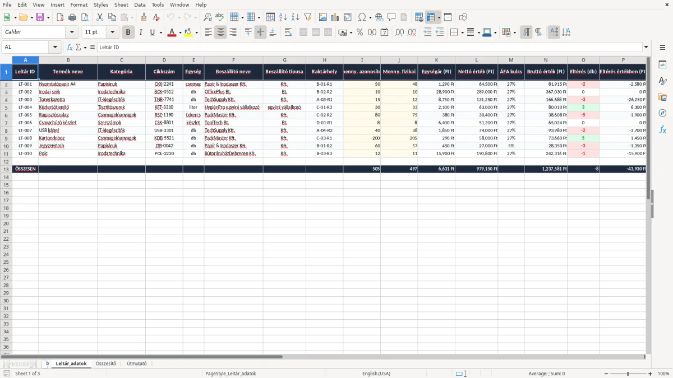Sort descending Z to A
The width and height of the screenshot is (673, 378).
coord(296,17)
